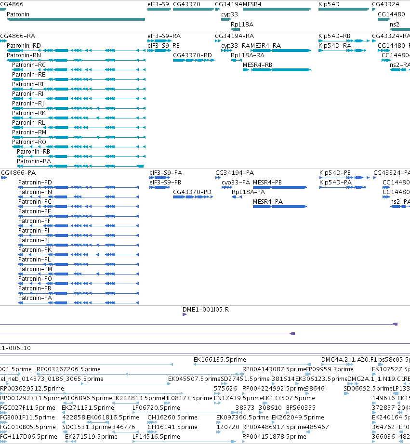This screenshot has width=410, height=444.
Task: Click the Klp54D-PA protein label
Action: point(335,183)
